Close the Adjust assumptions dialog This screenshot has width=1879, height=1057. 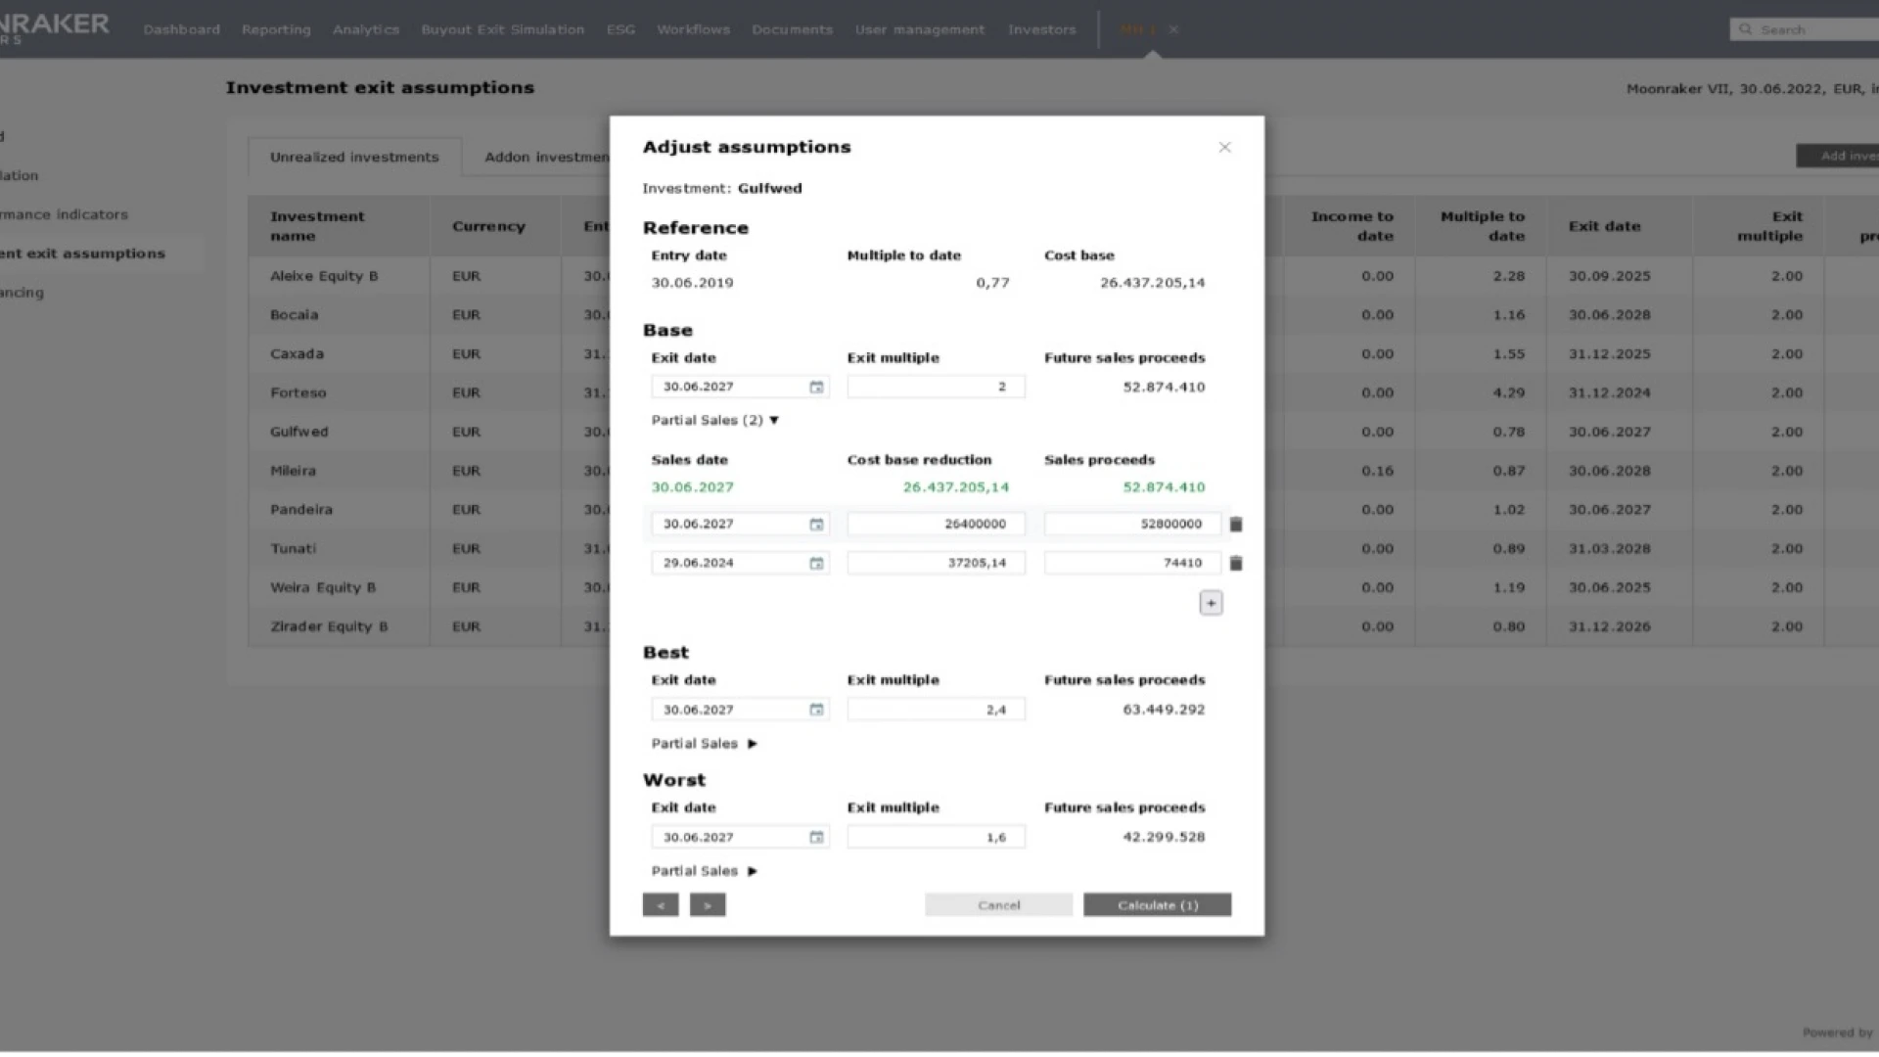coord(1224,147)
